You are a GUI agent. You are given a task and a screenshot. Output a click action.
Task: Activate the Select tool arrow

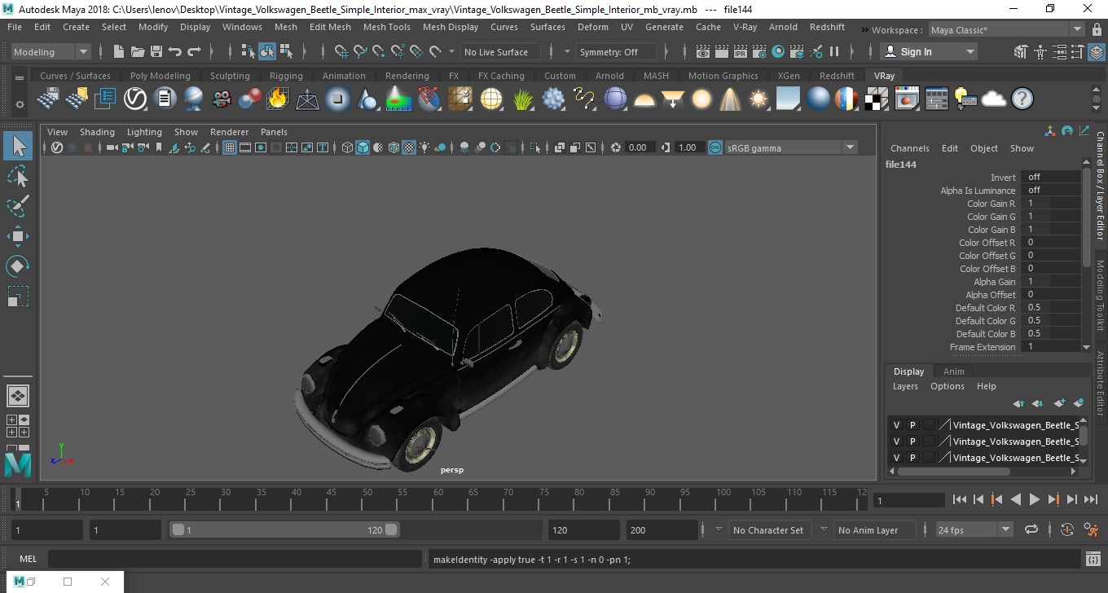coord(18,147)
